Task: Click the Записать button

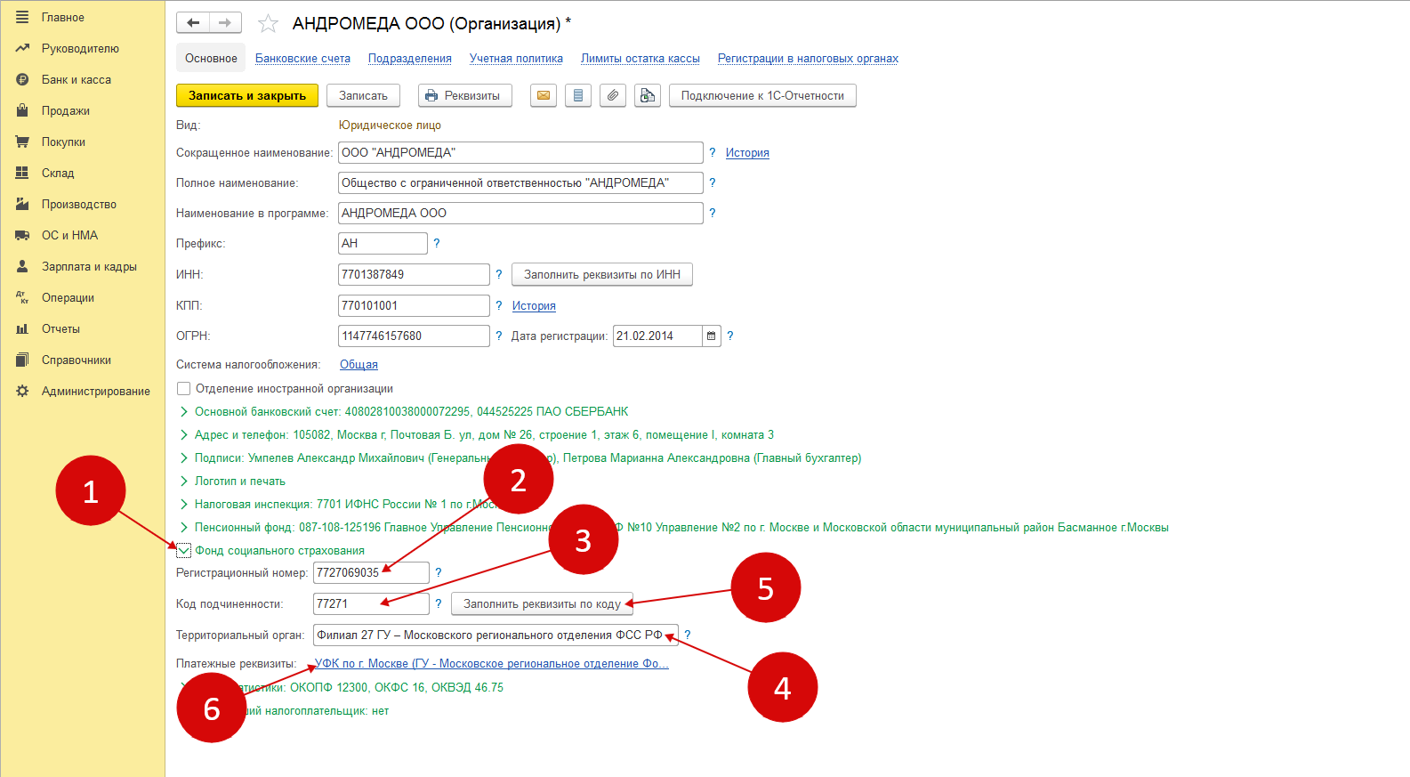Action: pos(363,95)
